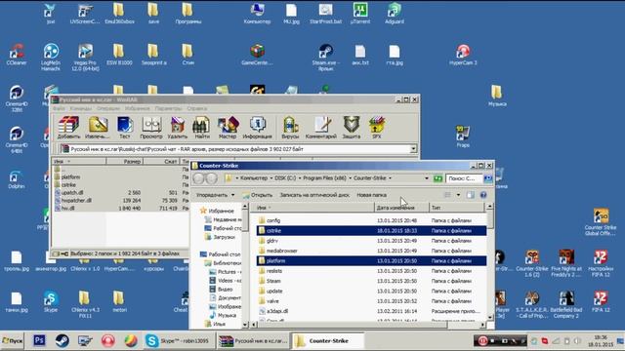625x351 pixels.
Task: Click the WinRAR Тест toolbar icon
Action: click(125, 128)
